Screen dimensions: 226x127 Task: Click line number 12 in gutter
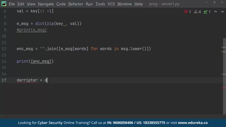tap(4, 49)
